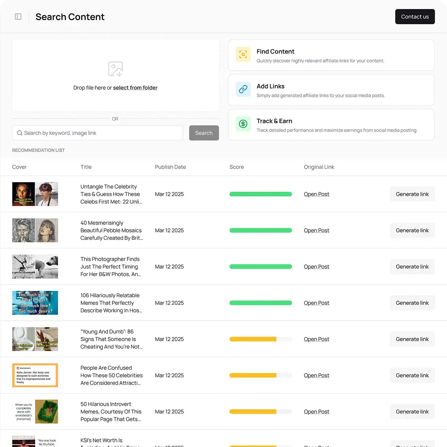Click the Kylie Jenner article cover thumbnail
This screenshot has width=447, height=447.
35,375
